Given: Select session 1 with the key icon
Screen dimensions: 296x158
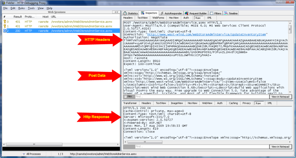Looking at the screenshot, I should 4,26.
